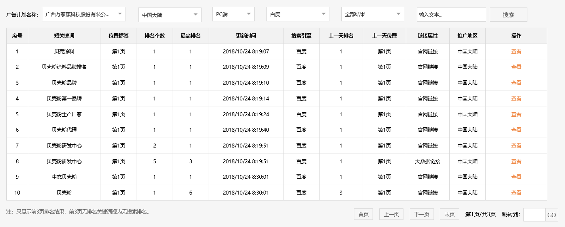This screenshot has height=227, width=565.
Task: Click the footnote starting 注：只显示前3页
Action: click(78, 212)
